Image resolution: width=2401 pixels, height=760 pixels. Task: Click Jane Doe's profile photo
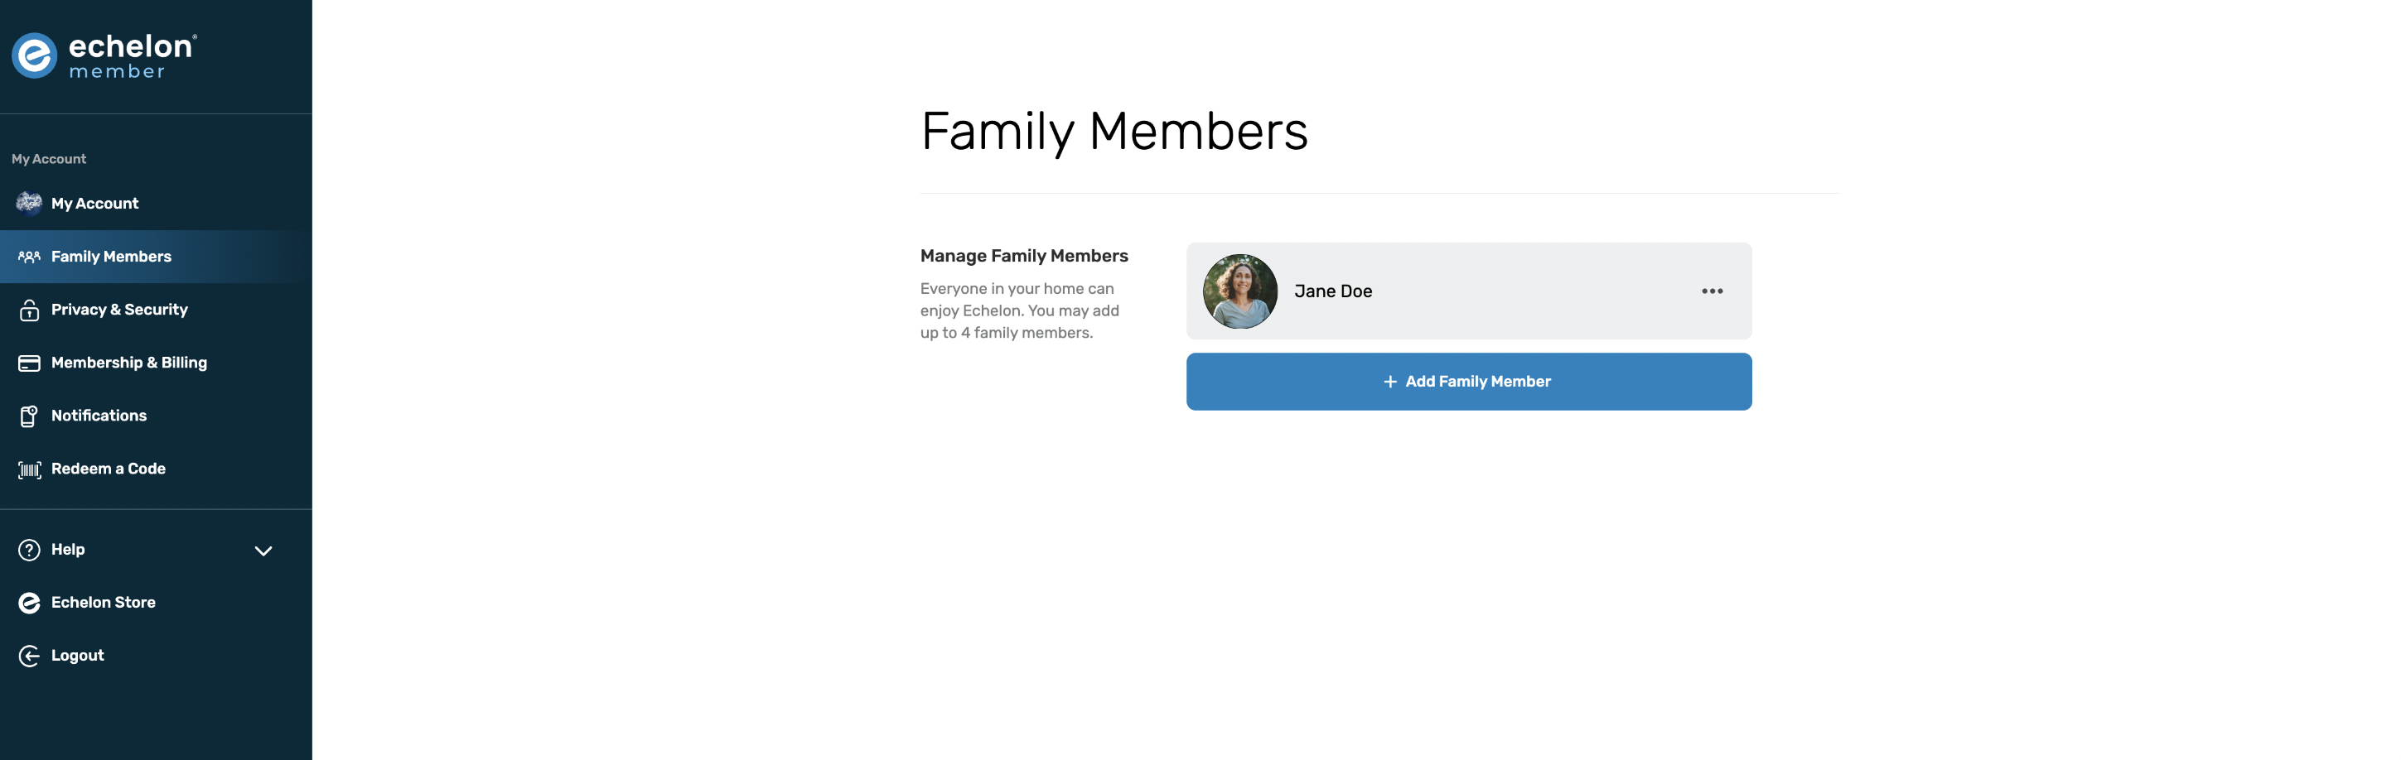pyautogui.click(x=1239, y=291)
